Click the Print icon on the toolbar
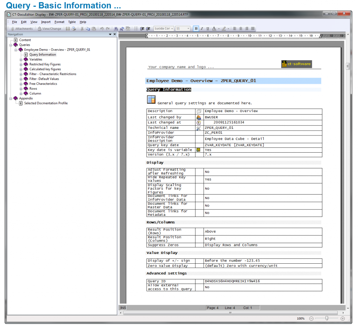The width and height of the screenshot is (358, 329). click(x=73, y=29)
